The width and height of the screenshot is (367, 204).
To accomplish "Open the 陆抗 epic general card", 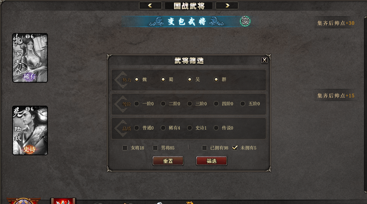I will tap(30, 130).
